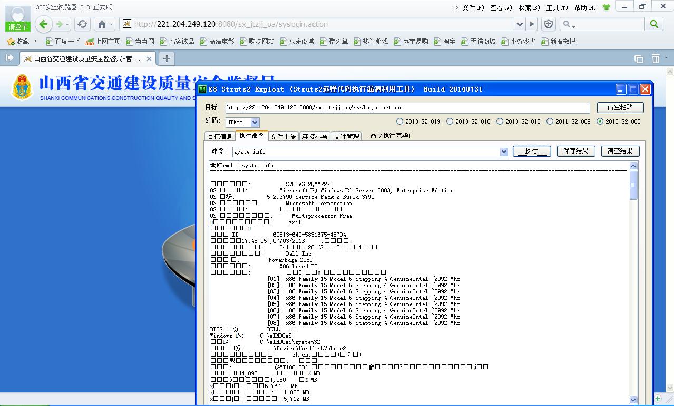Open the 新浪微博 bookmark
The image size is (674, 406).
(559, 41)
